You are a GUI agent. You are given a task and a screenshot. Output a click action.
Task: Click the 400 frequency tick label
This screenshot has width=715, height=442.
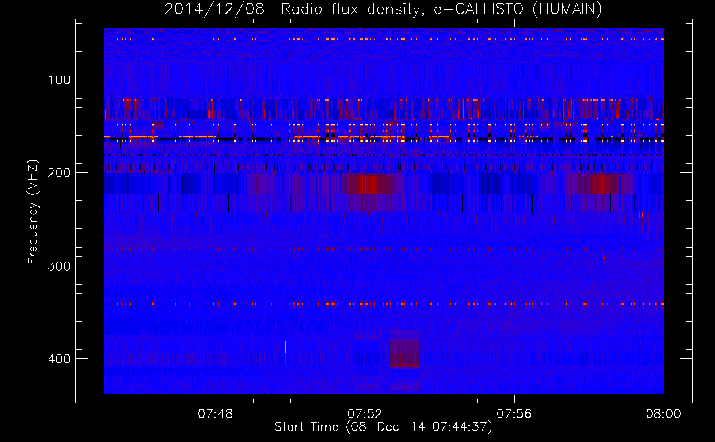pos(59,358)
